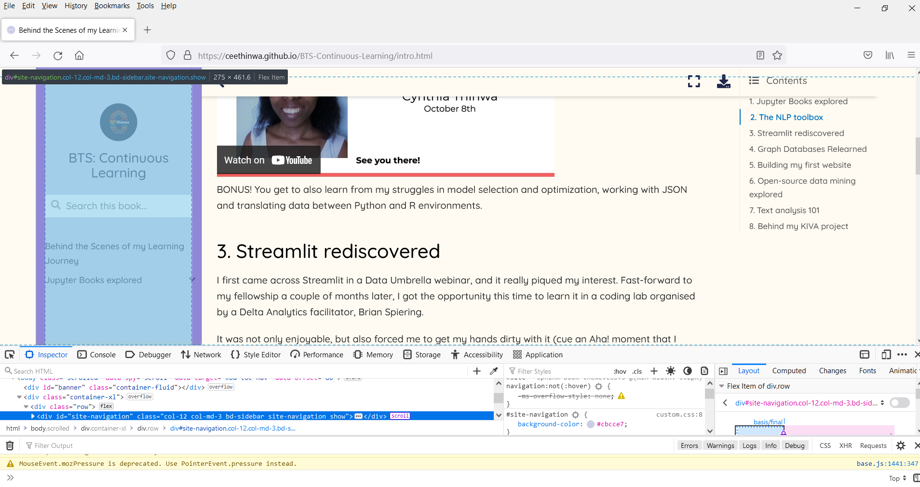This screenshot has width=920, height=487.
Task: Collapse Flex Item of div.row section
Action: (x=722, y=386)
